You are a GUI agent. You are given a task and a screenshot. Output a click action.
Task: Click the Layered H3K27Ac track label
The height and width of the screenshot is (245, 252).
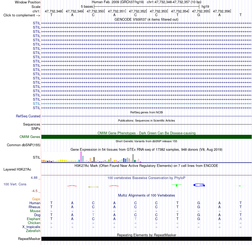click(17, 170)
